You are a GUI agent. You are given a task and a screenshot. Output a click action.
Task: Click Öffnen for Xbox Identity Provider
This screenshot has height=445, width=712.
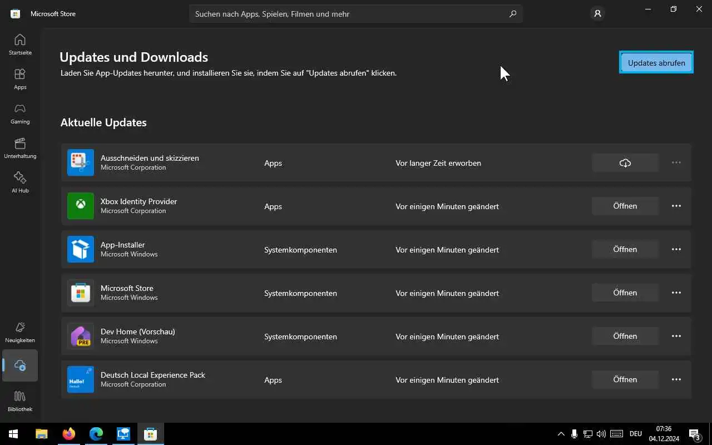click(x=625, y=206)
